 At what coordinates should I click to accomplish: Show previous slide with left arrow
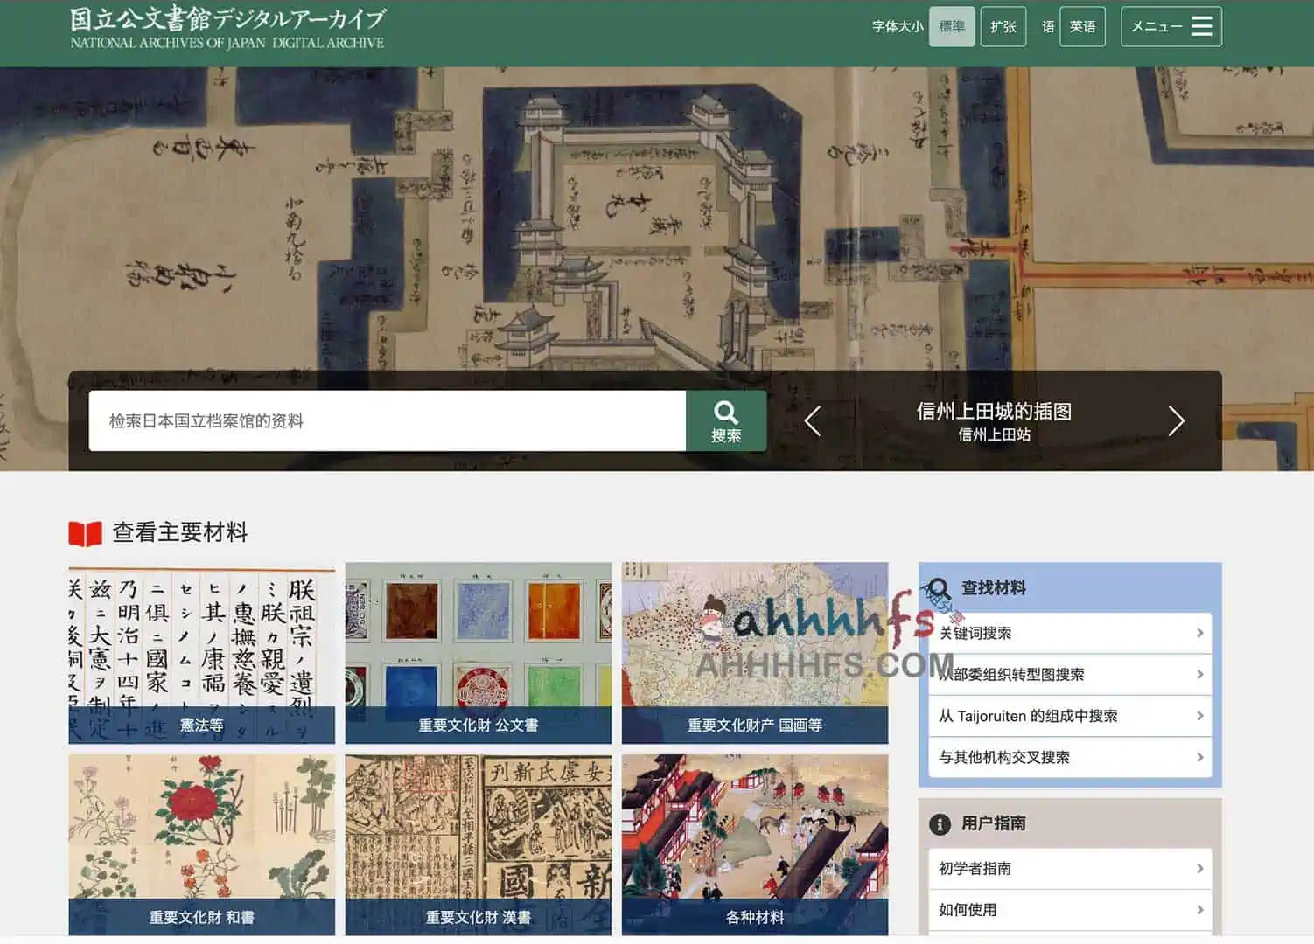click(x=813, y=420)
